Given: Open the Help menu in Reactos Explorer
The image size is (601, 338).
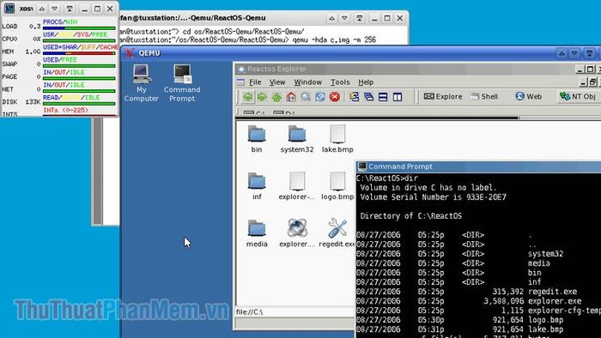Looking at the screenshot, I should [x=366, y=81].
